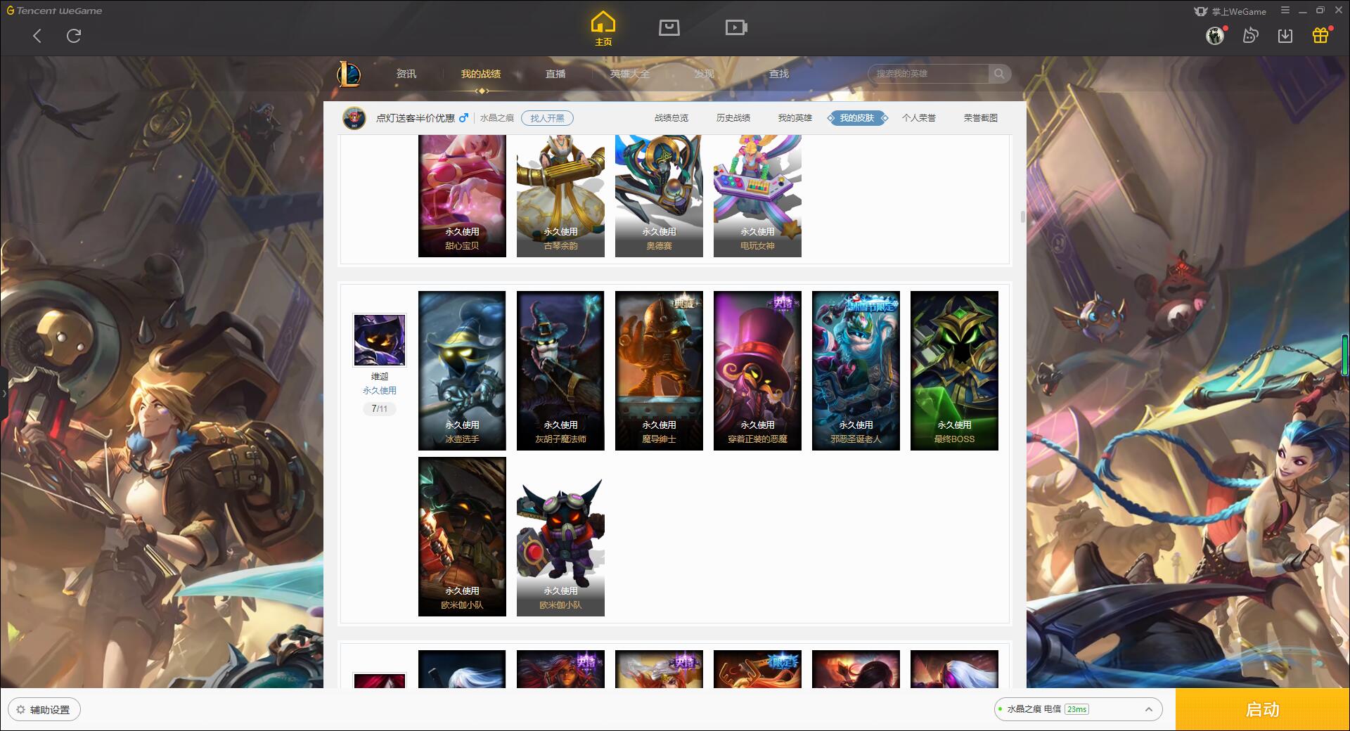The image size is (1350, 731).
Task: Click the male gender symbol icon
Action: pyautogui.click(x=463, y=118)
